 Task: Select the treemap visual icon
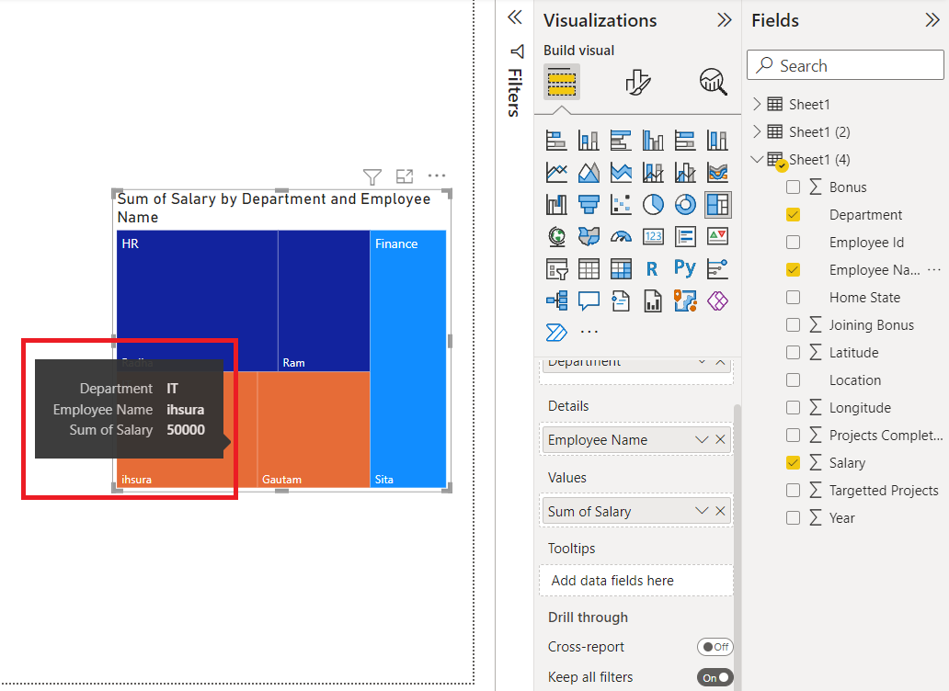pos(717,205)
